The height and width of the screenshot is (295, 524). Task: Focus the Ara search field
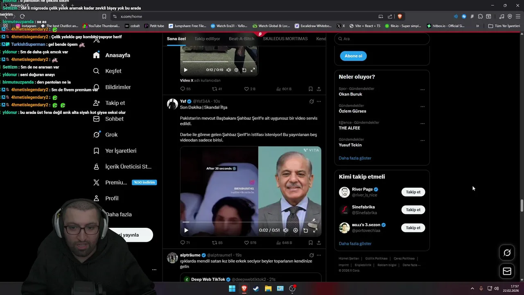382,39
